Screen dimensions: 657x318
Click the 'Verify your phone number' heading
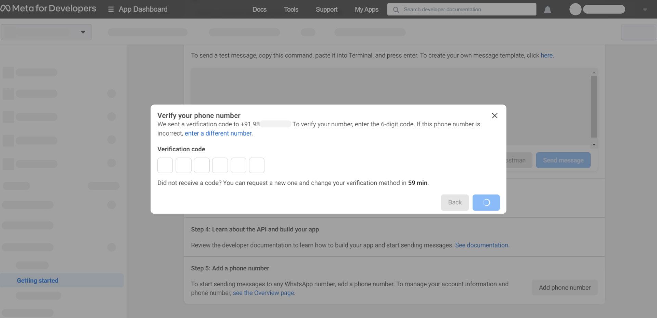point(199,115)
